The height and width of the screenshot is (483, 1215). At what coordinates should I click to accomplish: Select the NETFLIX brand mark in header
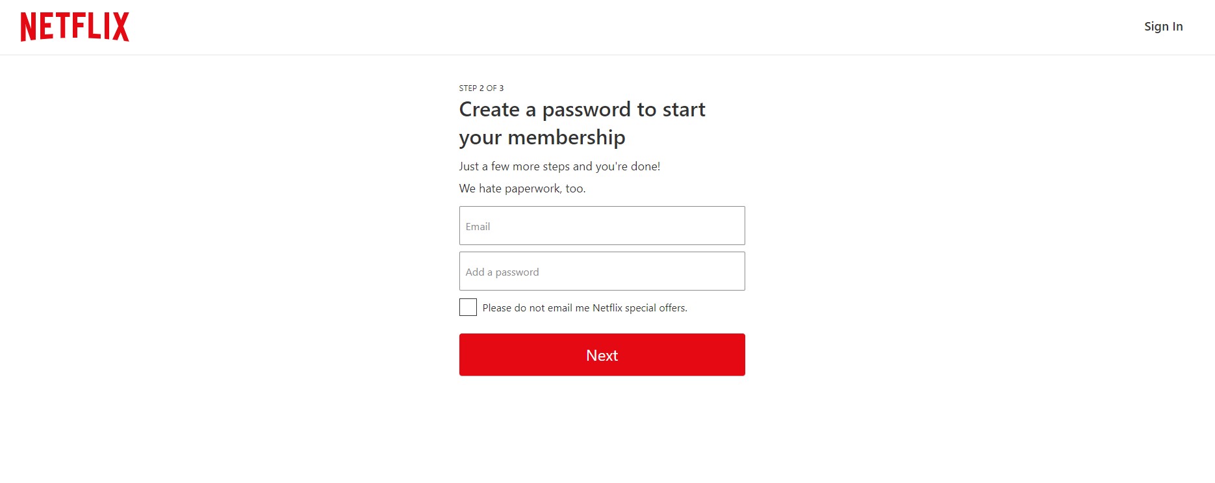pos(74,27)
